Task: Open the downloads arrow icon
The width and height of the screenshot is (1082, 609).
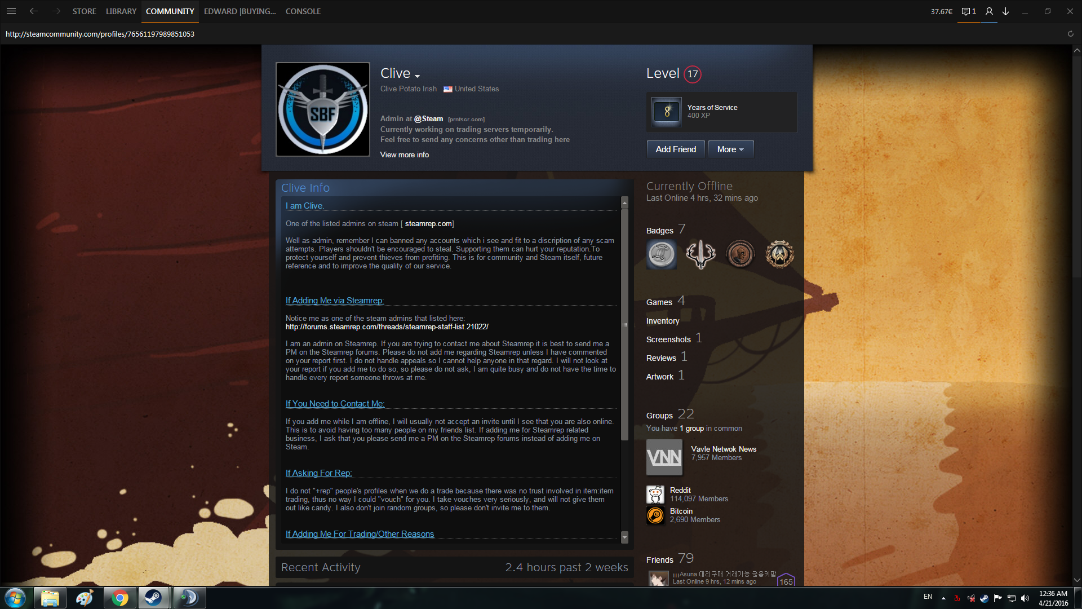Action: pyautogui.click(x=1006, y=11)
